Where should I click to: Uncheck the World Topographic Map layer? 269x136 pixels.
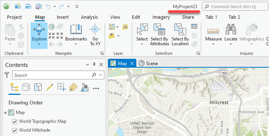pyautogui.click(x=15, y=122)
